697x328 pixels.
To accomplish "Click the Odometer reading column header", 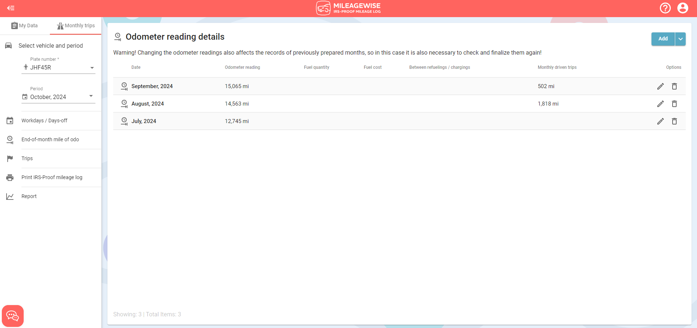I will [243, 67].
